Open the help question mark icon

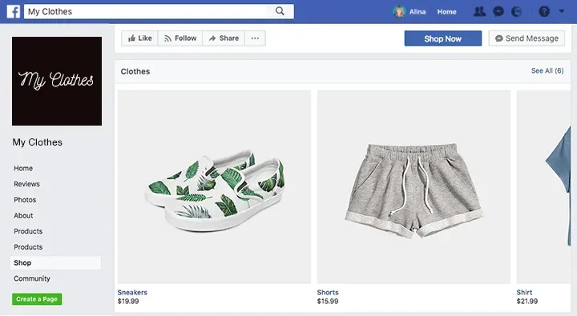click(544, 12)
